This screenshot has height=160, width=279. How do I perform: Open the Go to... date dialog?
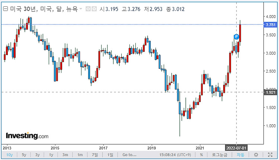129,155
